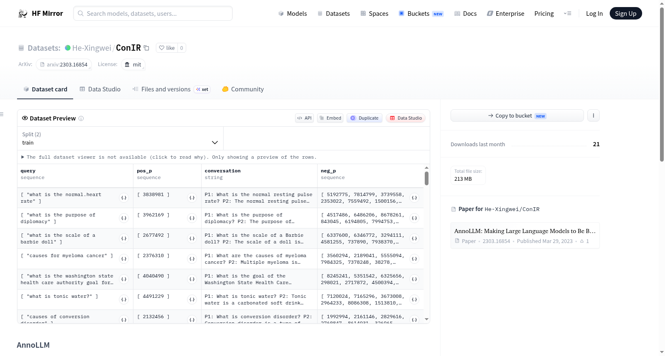Expand JSON for query 'washington state health care authority'

pyautogui.click(x=124, y=279)
